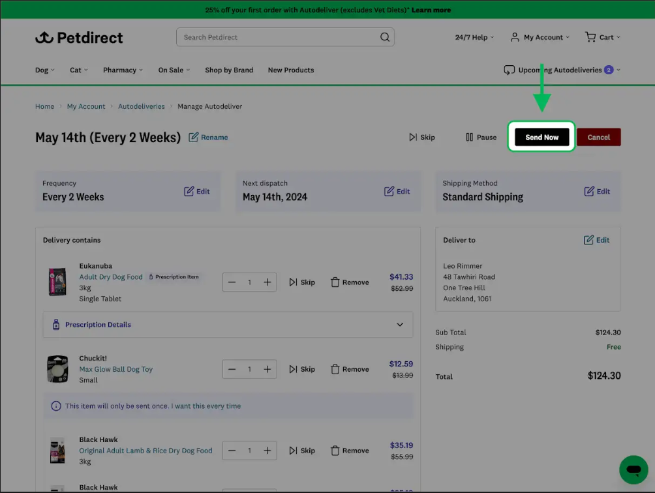Click the Prescription Item tag

pyautogui.click(x=174, y=276)
